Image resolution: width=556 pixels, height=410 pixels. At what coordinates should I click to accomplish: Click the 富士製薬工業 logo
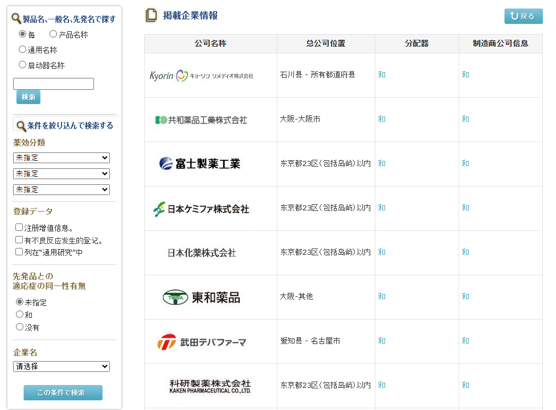pyautogui.click(x=200, y=164)
